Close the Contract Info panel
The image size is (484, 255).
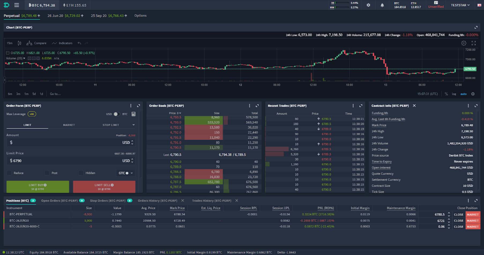point(414,106)
